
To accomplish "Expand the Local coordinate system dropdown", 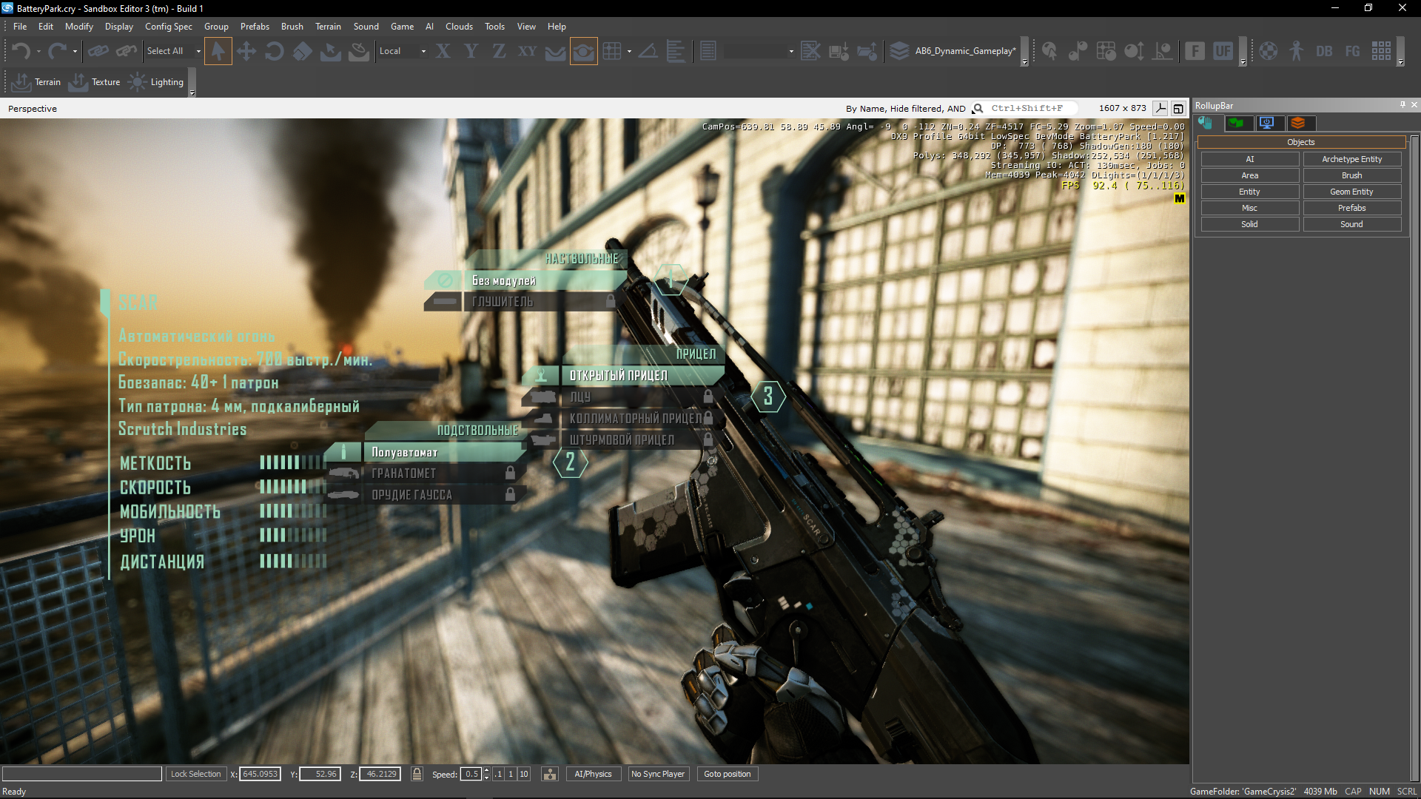I will [423, 51].
